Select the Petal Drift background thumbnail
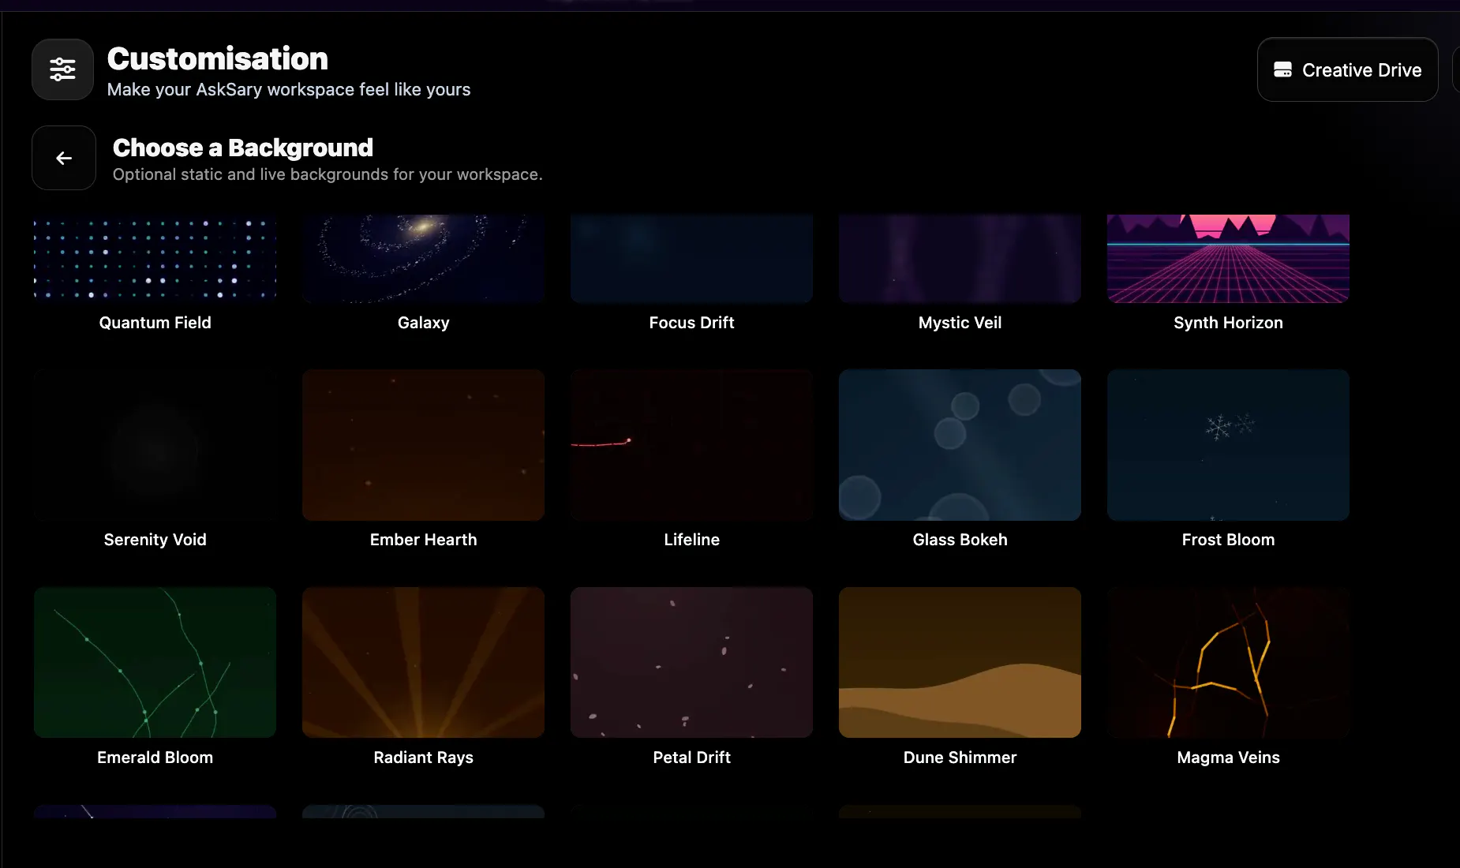1460x868 pixels. pos(692,662)
